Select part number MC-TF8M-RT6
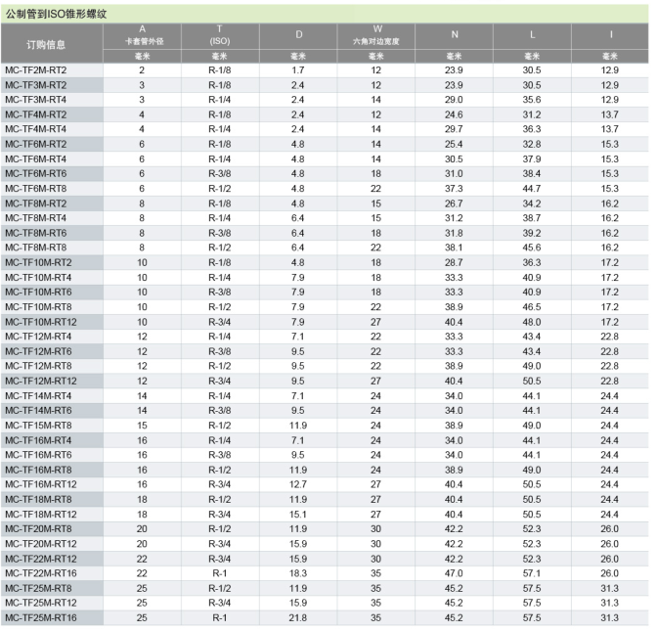Screen dimensions: 658x632 tap(36, 233)
